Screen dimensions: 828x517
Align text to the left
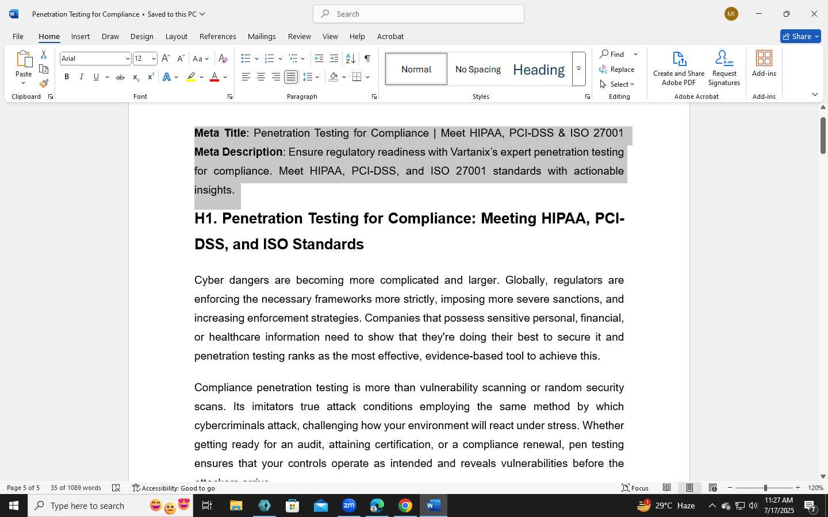tap(246, 77)
